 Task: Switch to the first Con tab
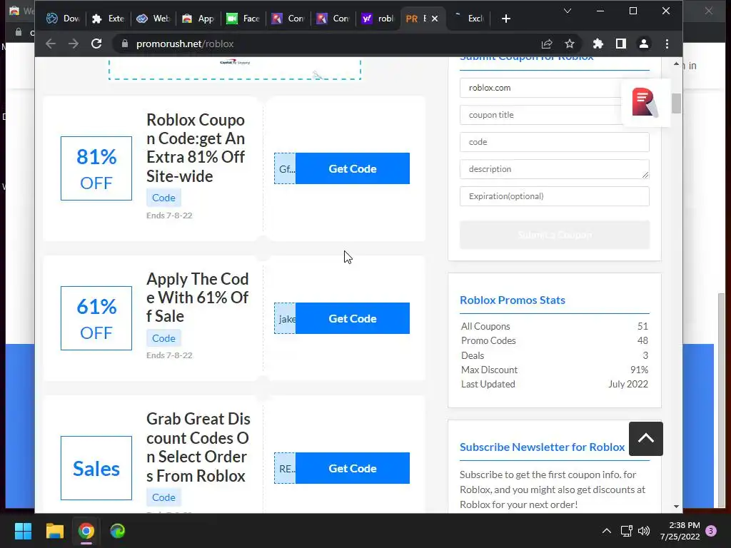pos(288,19)
